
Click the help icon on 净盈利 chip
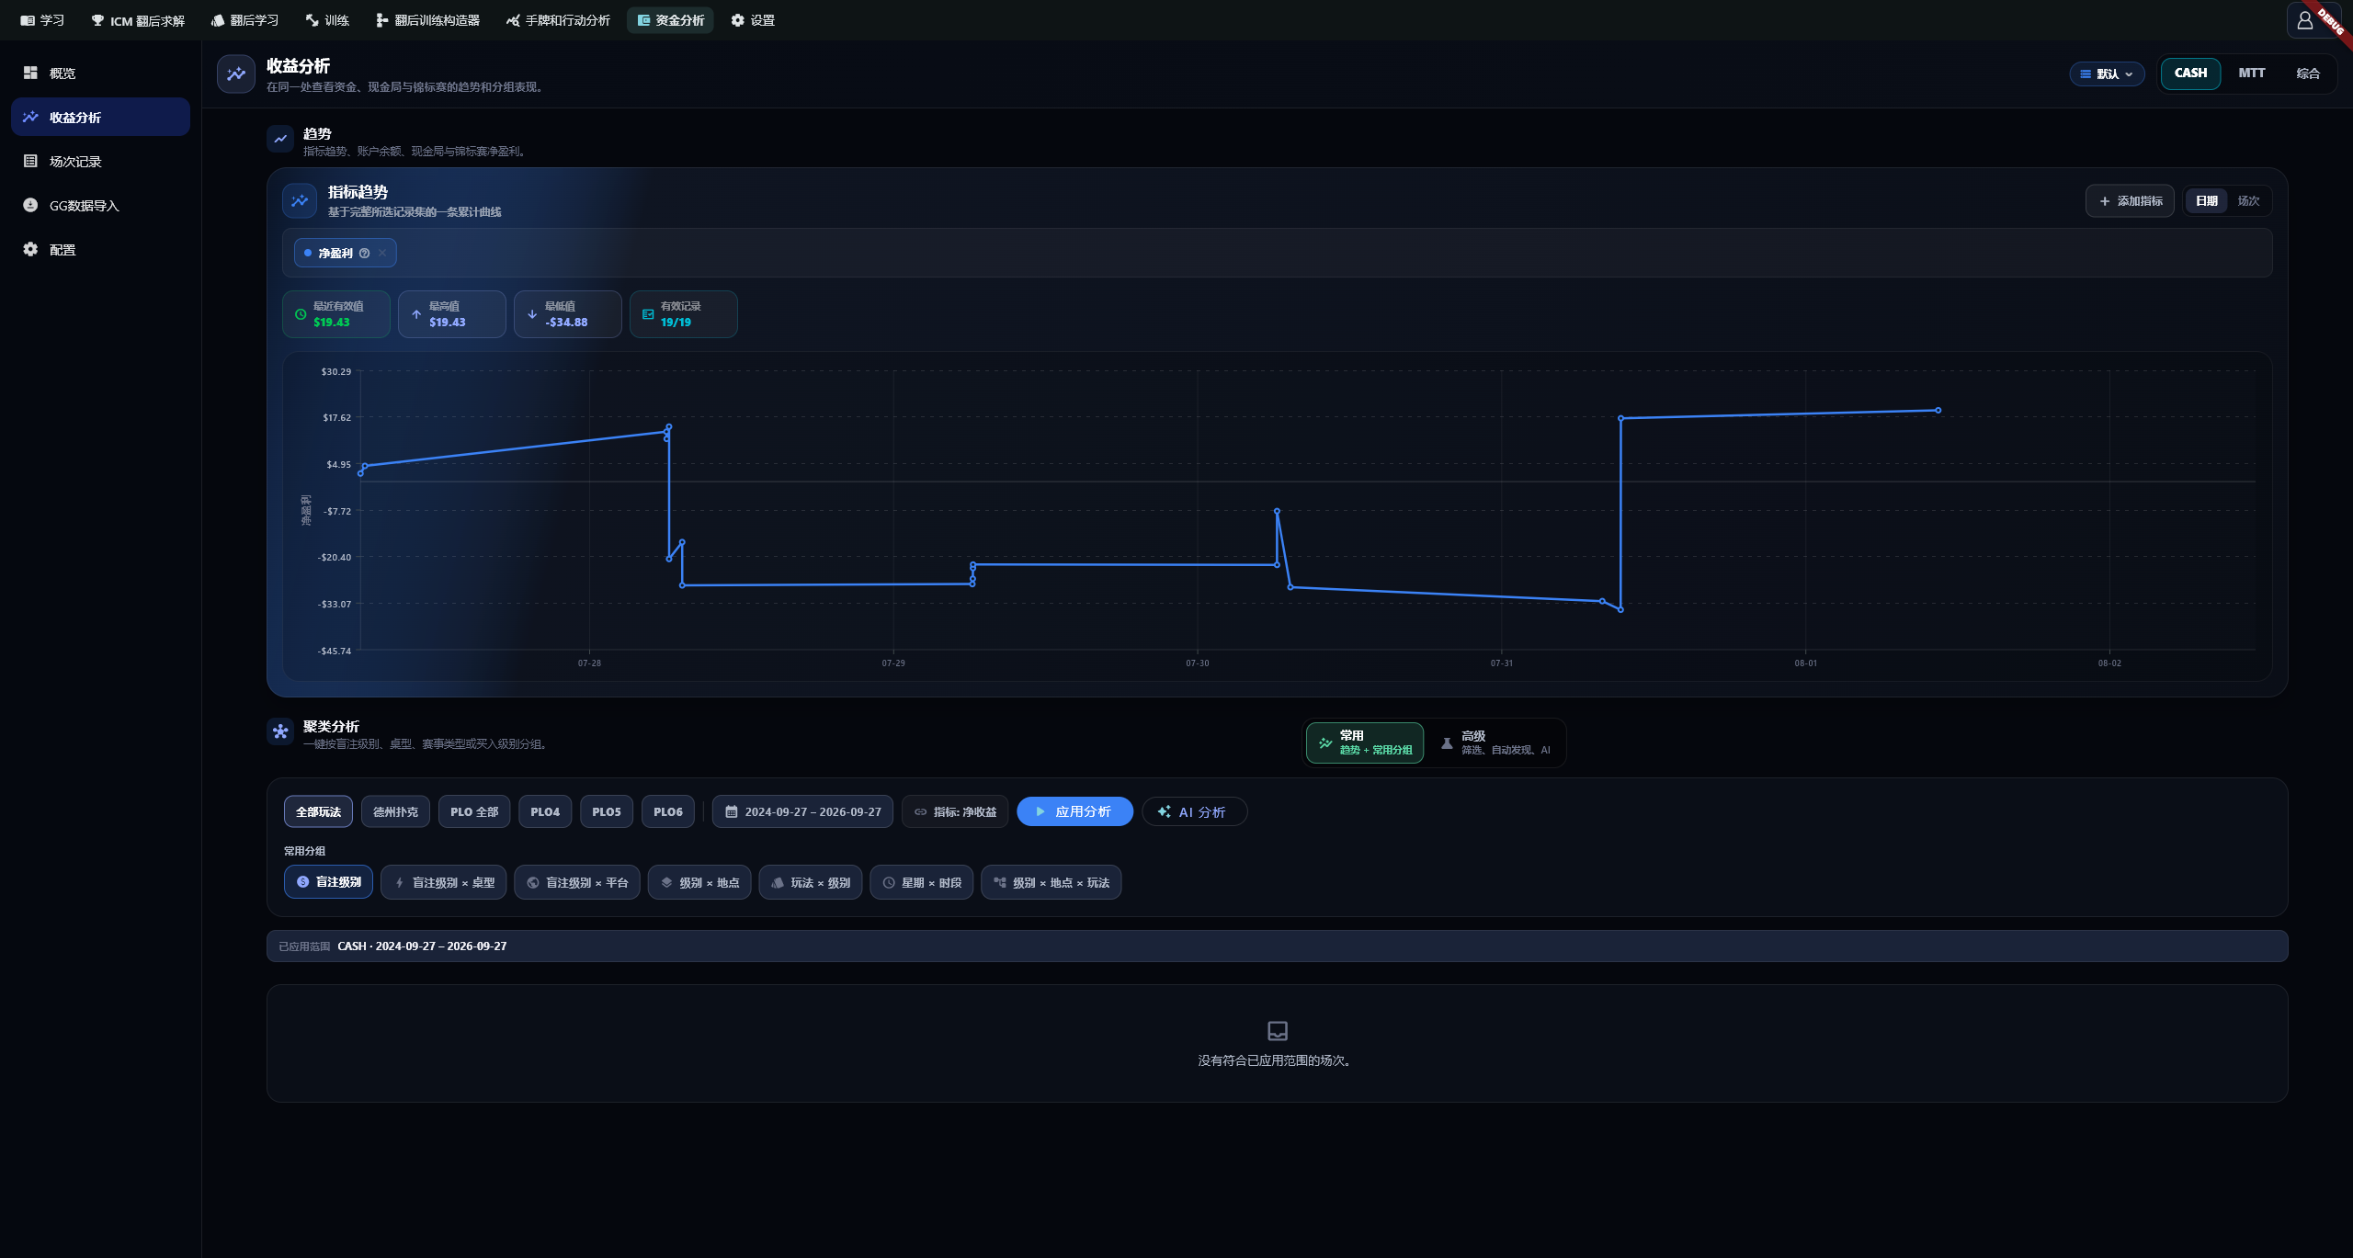(365, 254)
